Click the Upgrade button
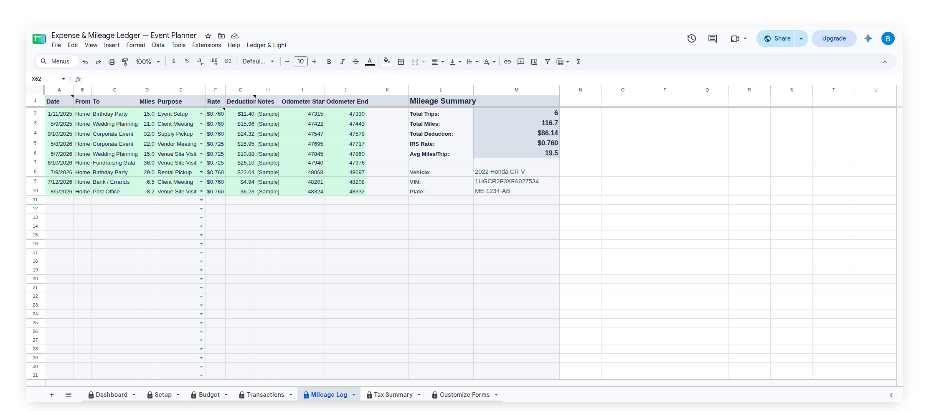The height and width of the screenshot is (411, 929). (834, 38)
